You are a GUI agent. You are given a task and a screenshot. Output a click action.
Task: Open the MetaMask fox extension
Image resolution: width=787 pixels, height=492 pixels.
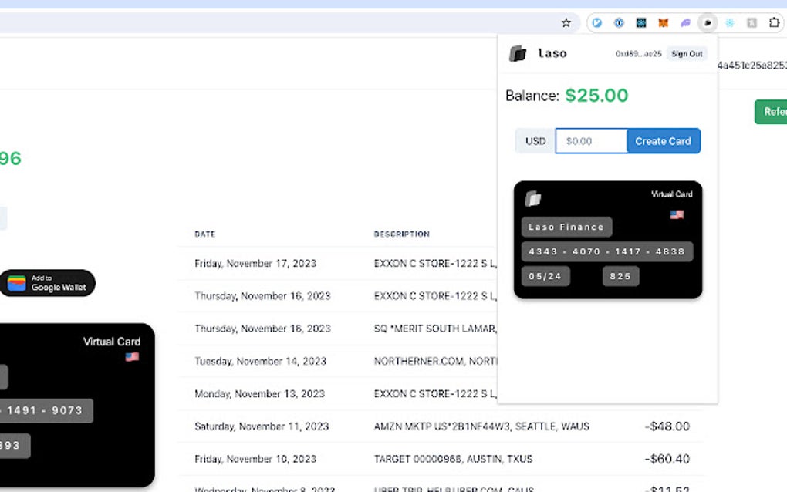click(663, 22)
